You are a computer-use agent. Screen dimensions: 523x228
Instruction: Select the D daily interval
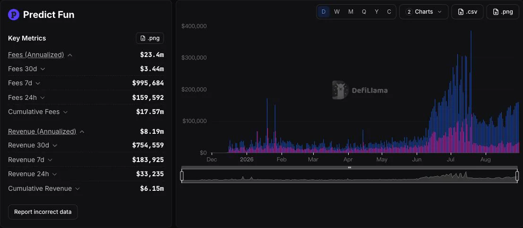[x=324, y=12]
